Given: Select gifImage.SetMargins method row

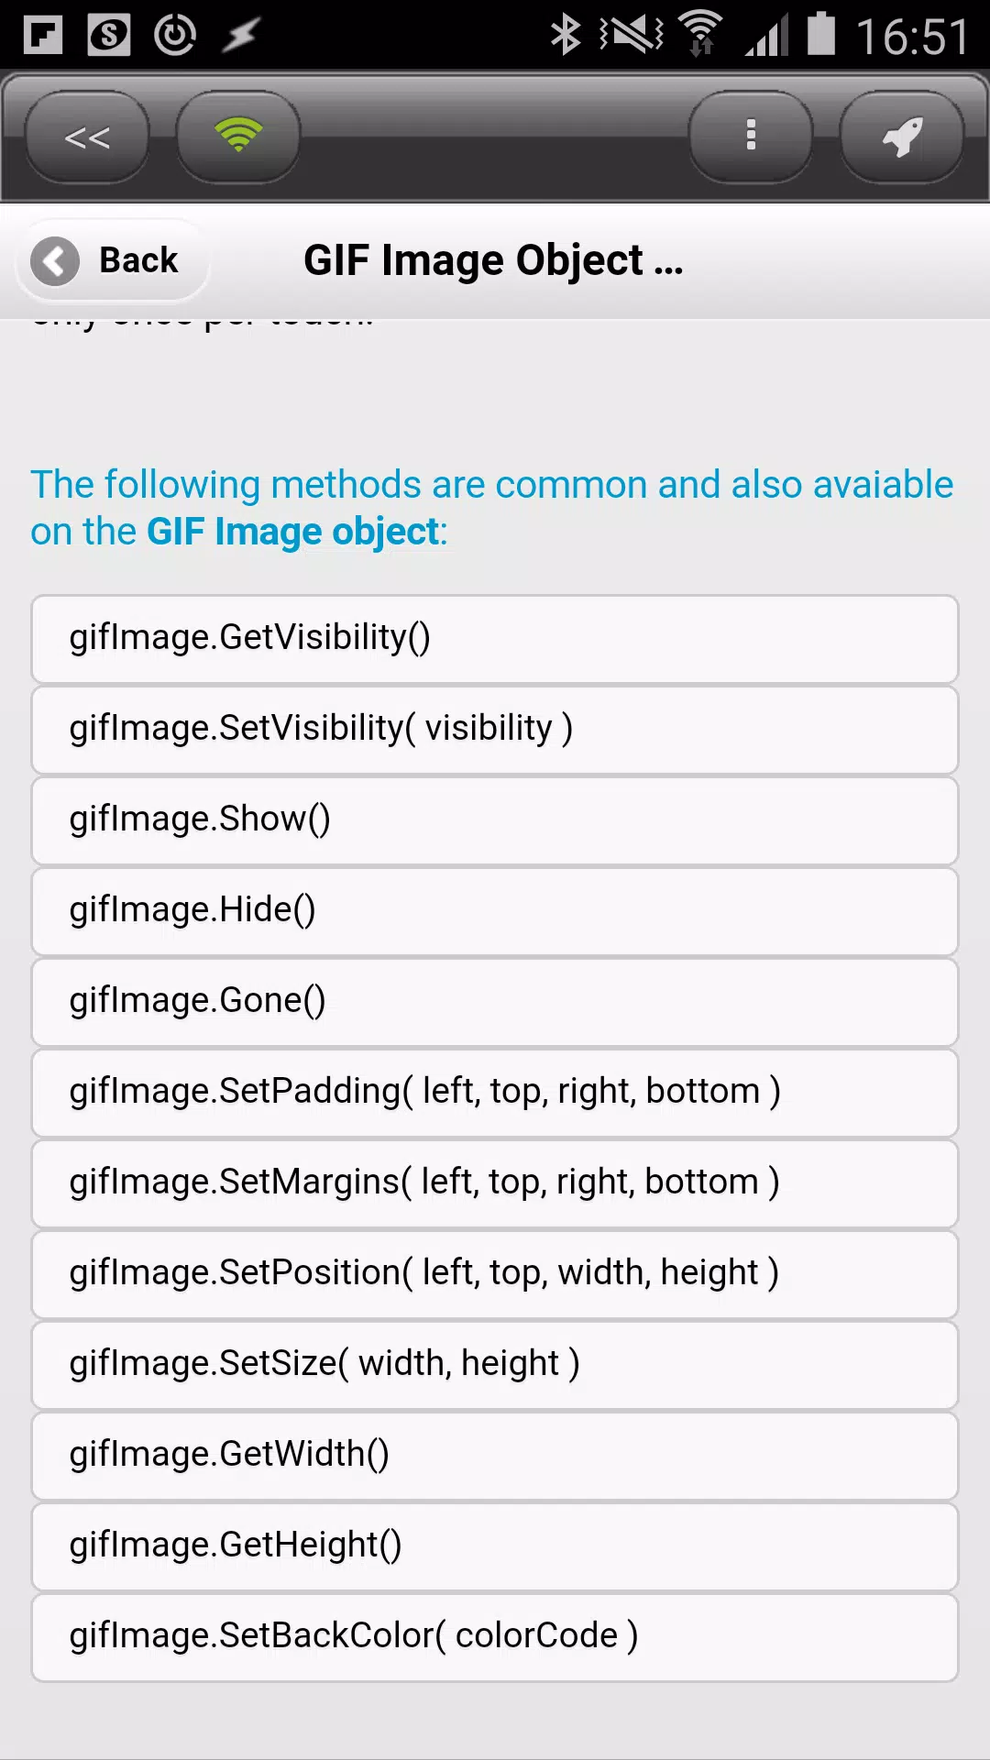Looking at the screenshot, I should pyautogui.click(x=495, y=1183).
